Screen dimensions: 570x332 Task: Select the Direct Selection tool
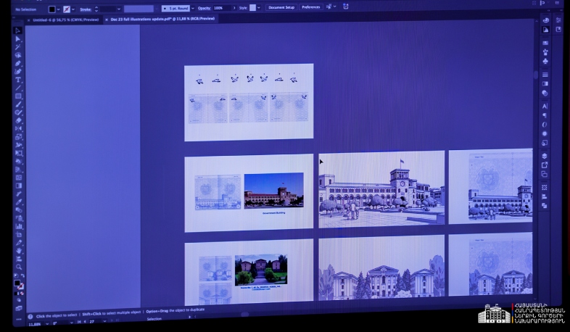[18, 38]
